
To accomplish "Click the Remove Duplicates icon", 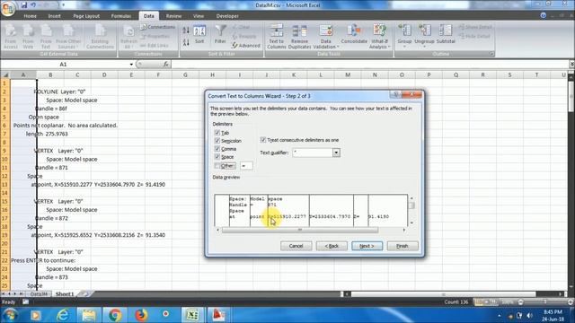I will point(299,37).
